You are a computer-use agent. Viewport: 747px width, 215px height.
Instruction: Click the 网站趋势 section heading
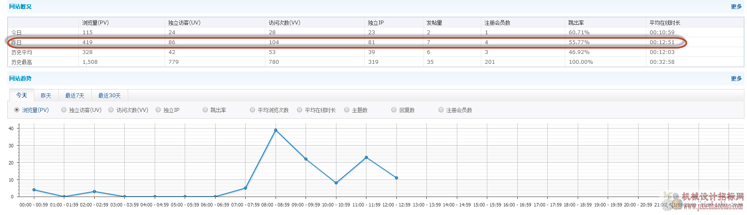coord(20,79)
